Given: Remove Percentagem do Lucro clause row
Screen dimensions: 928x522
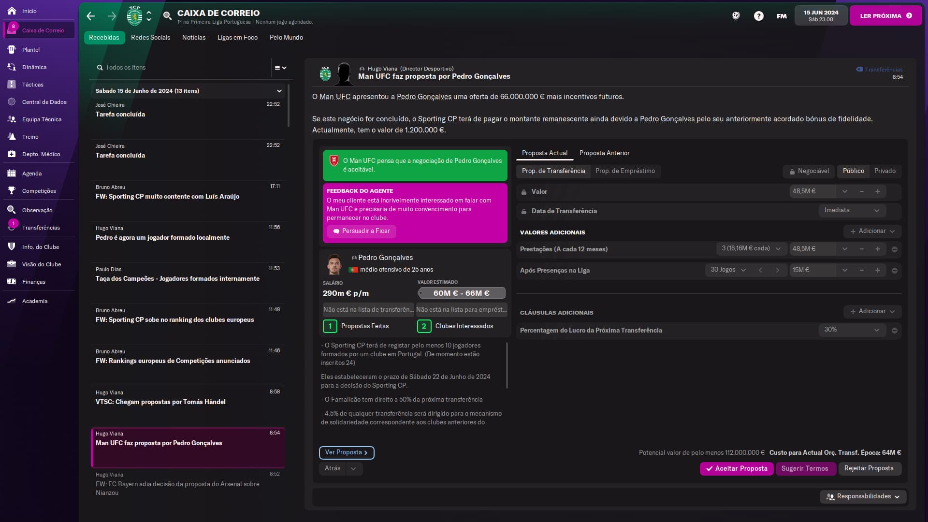Looking at the screenshot, I should pos(895,330).
